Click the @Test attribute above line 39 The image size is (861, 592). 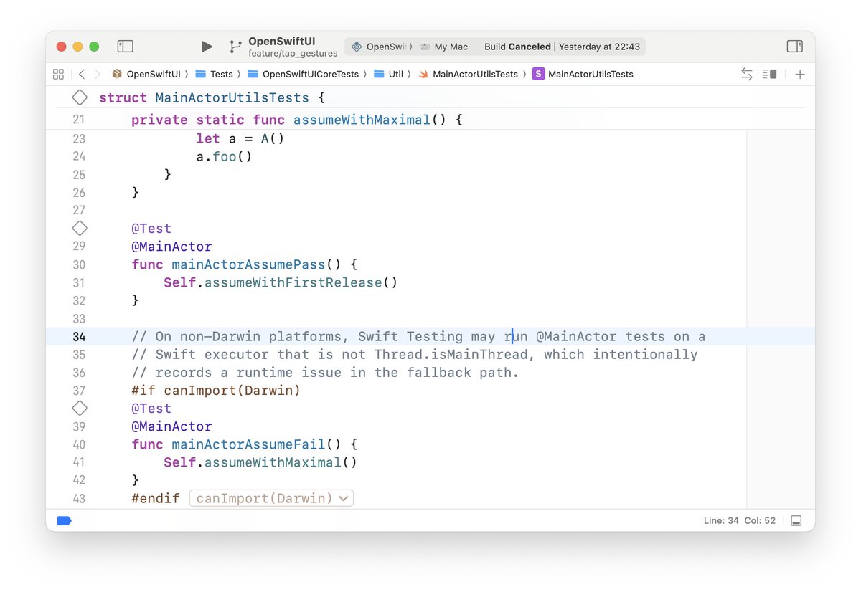(x=151, y=409)
